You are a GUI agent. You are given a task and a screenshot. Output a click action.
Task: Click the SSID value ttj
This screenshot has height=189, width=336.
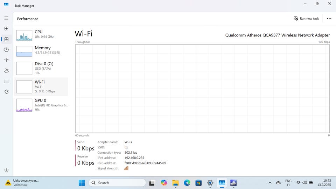(126, 147)
